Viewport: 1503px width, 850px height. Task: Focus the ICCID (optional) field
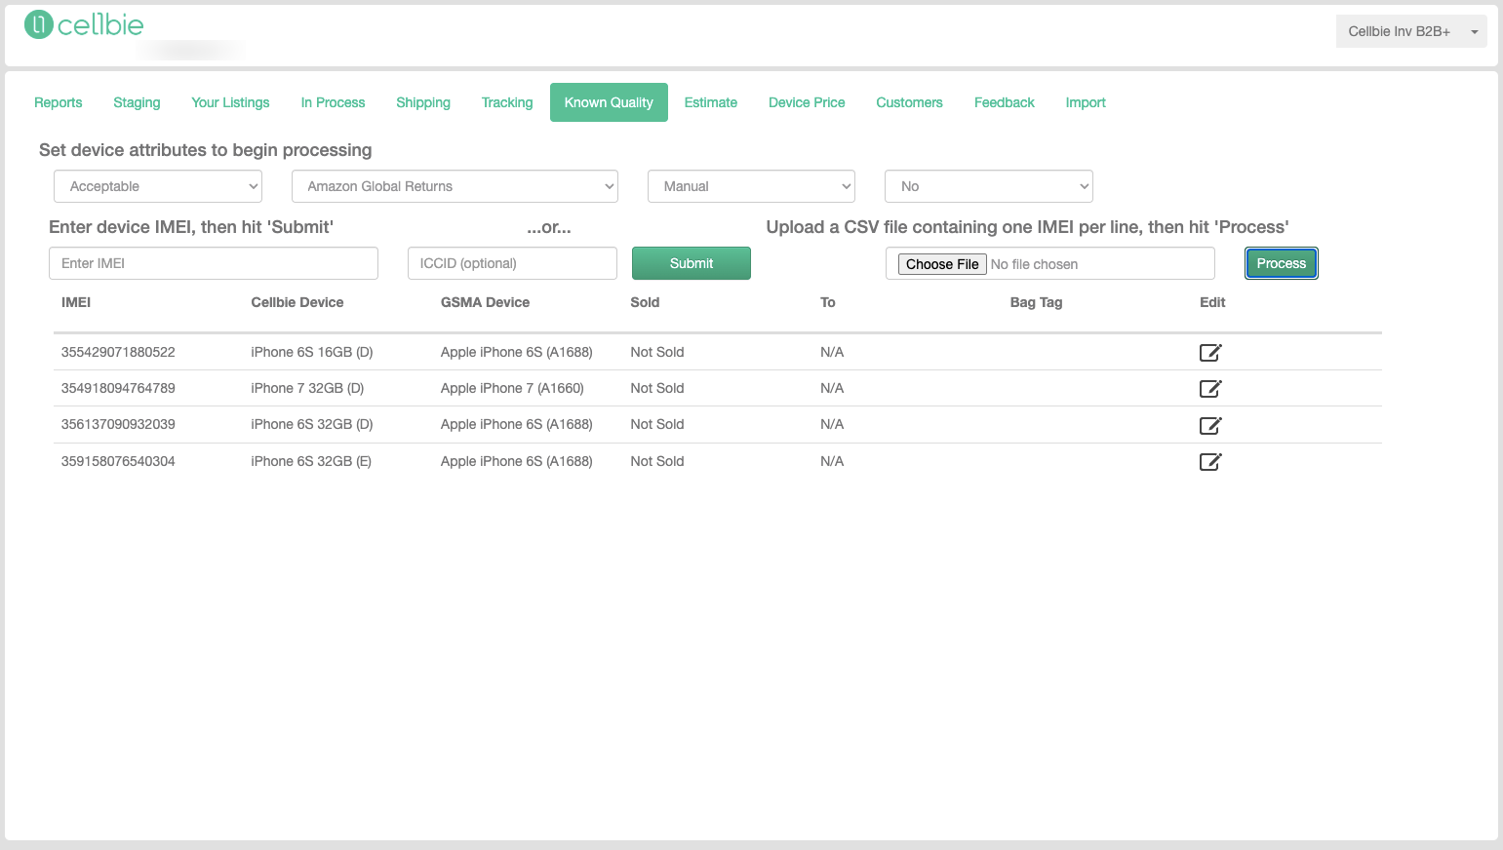click(x=512, y=263)
